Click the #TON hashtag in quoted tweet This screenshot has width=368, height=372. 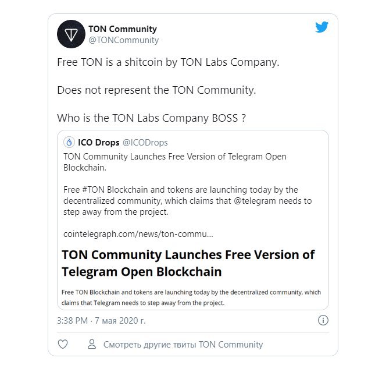[94, 190]
